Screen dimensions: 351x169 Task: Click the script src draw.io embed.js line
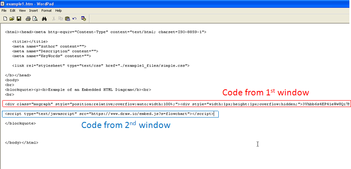point(110,114)
